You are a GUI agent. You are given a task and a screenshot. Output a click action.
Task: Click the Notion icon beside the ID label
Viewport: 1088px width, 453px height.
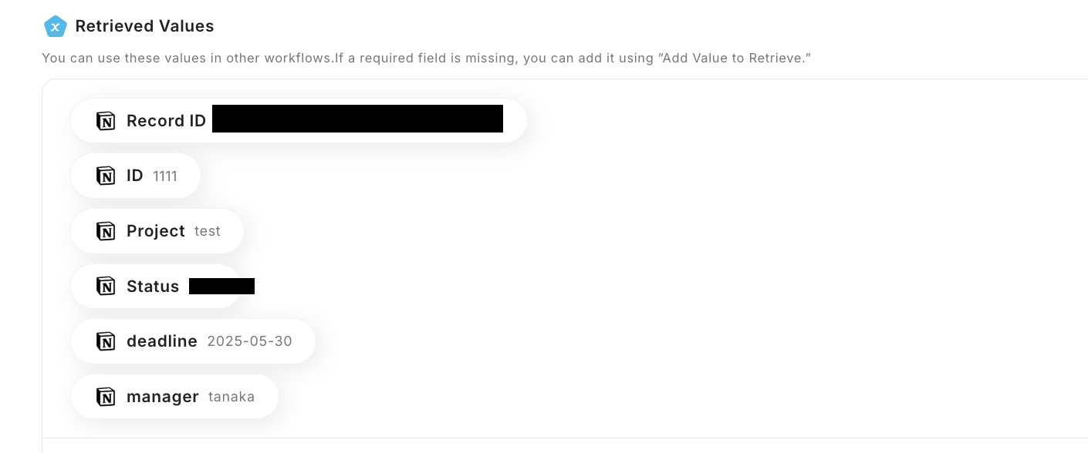click(106, 176)
